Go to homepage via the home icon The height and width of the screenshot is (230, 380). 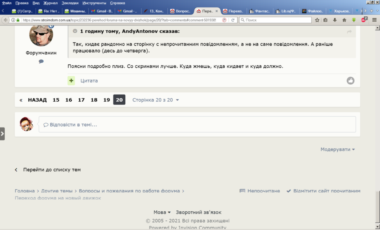[x=344, y=20]
